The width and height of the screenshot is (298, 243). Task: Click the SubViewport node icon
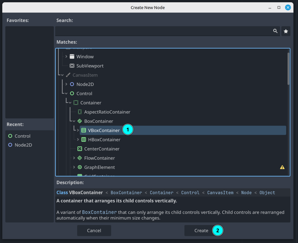[x=72, y=66]
